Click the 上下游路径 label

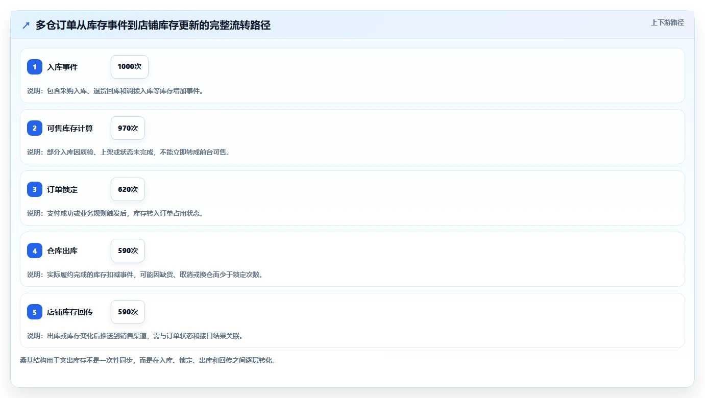(x=667, y=22)
